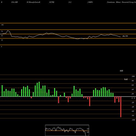Click the 36.99 value at line end
The height and width of the screenshot is (136, 136).
pyautogui.click(x=125, y=36)
